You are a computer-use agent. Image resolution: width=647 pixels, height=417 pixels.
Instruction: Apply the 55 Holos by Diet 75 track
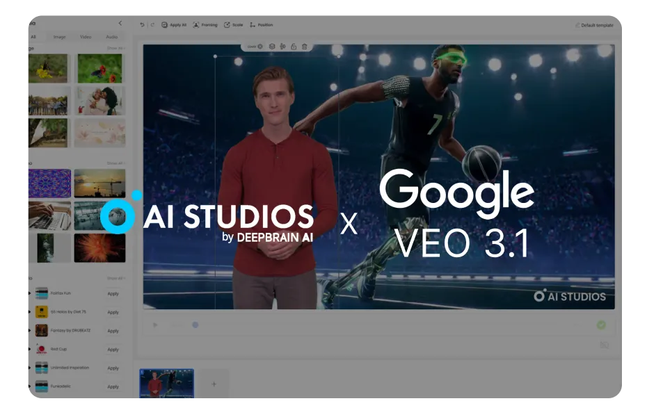tap(113, 312)
